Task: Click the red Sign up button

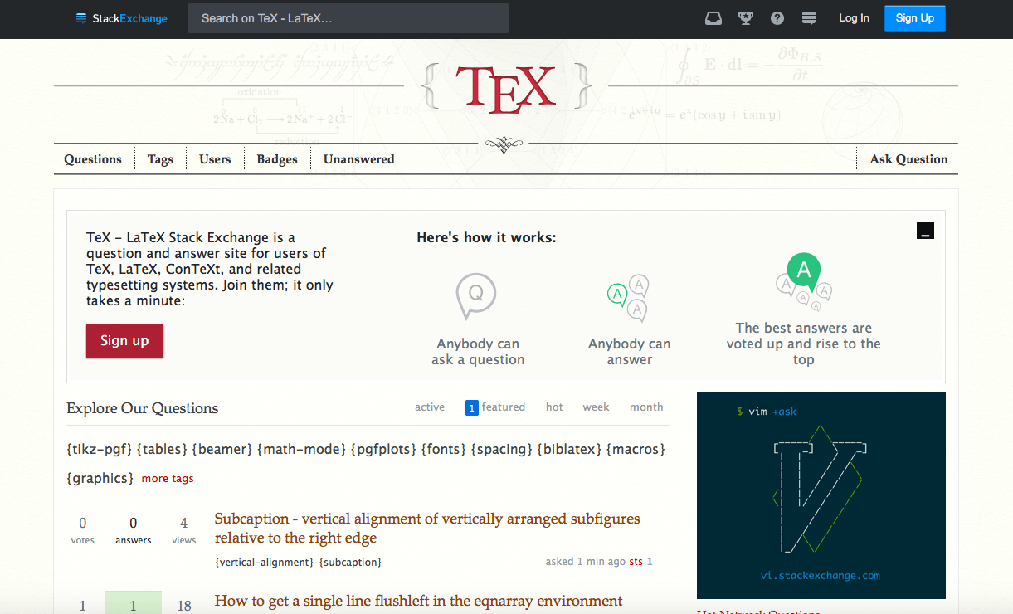Action: [x=124, y=340]
